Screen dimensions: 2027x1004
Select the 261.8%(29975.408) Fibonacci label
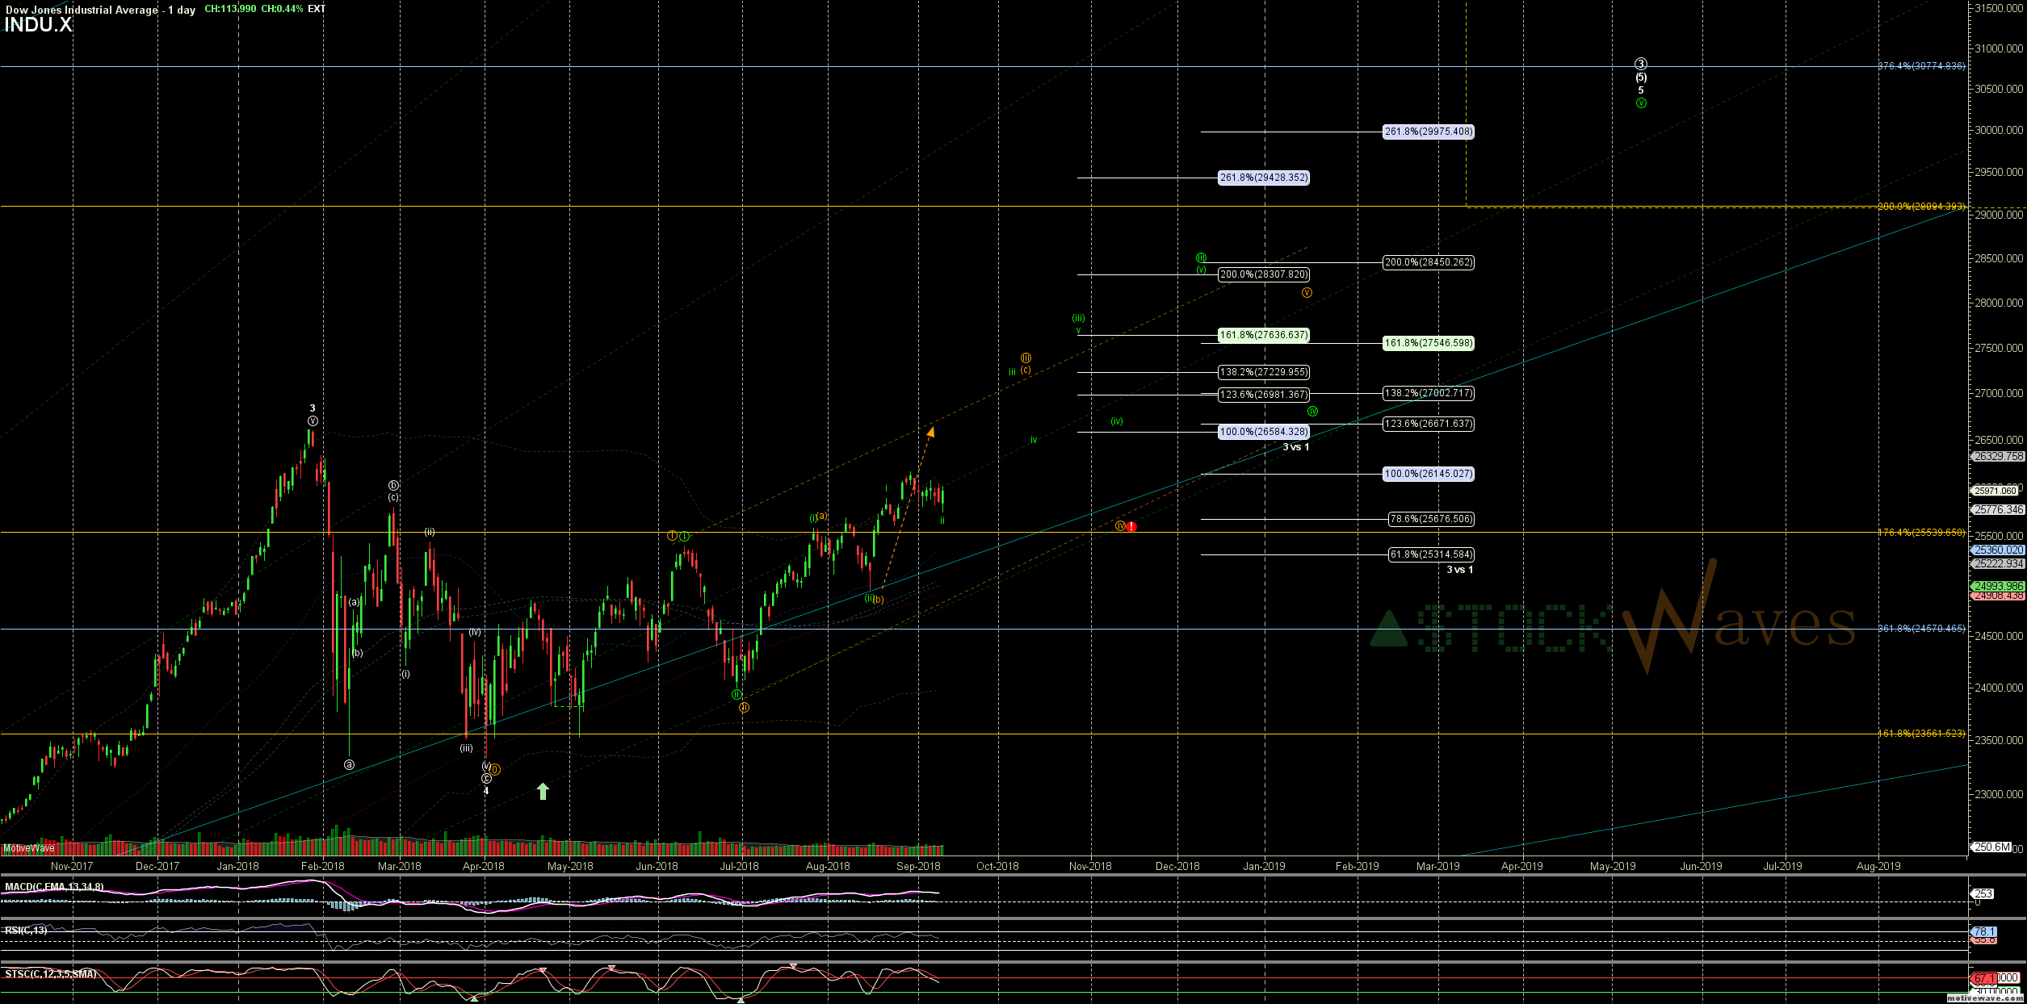(x=1428, y=132)
